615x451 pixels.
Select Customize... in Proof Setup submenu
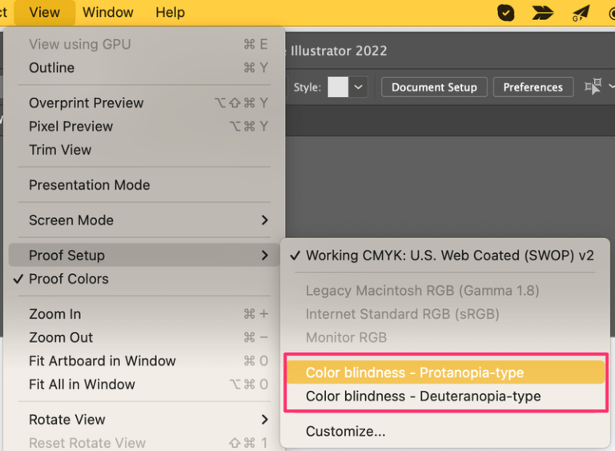(x=345, y=431)
